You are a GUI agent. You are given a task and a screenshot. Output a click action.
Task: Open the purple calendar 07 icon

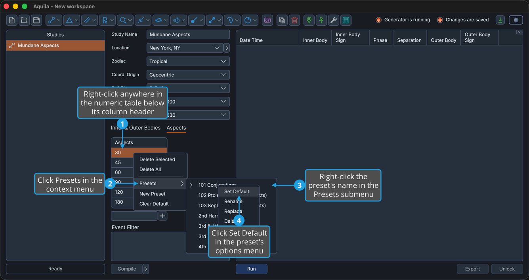267,20
